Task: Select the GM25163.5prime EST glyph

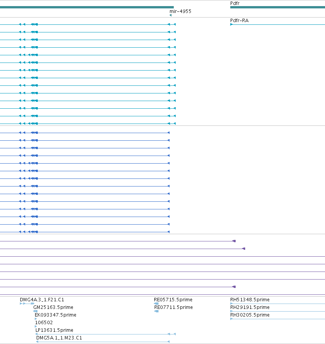Action: (x=35, y=311)
